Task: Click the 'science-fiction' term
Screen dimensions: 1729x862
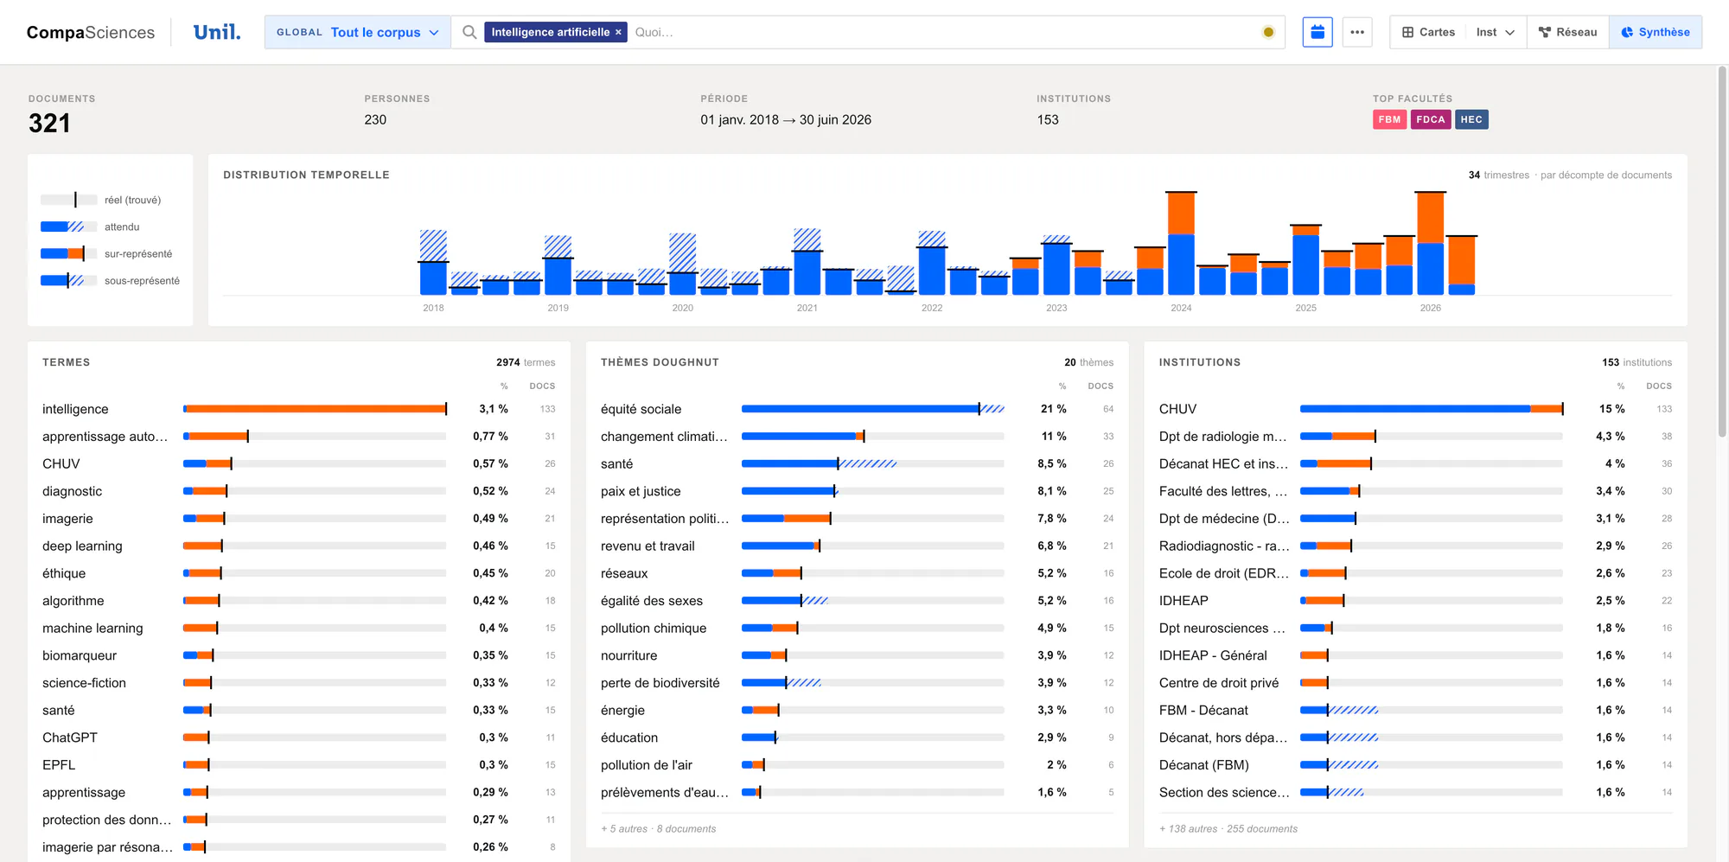Action: click(x=84, y=683)
